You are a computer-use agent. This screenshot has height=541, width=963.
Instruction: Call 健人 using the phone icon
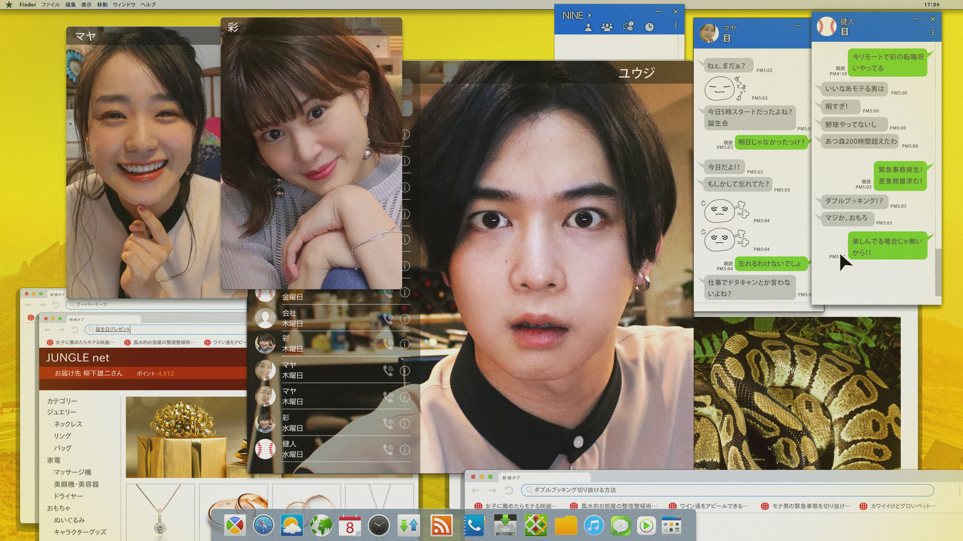[x=388, y=450]
